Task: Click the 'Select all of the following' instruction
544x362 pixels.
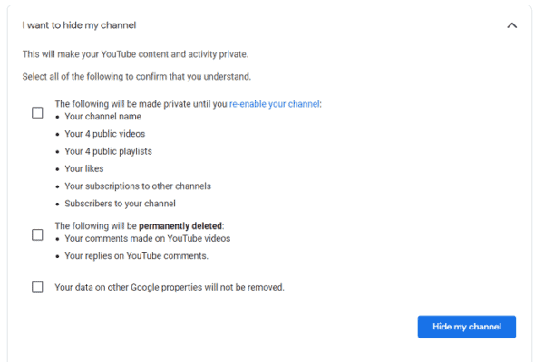Action: (x=136, y=77)
